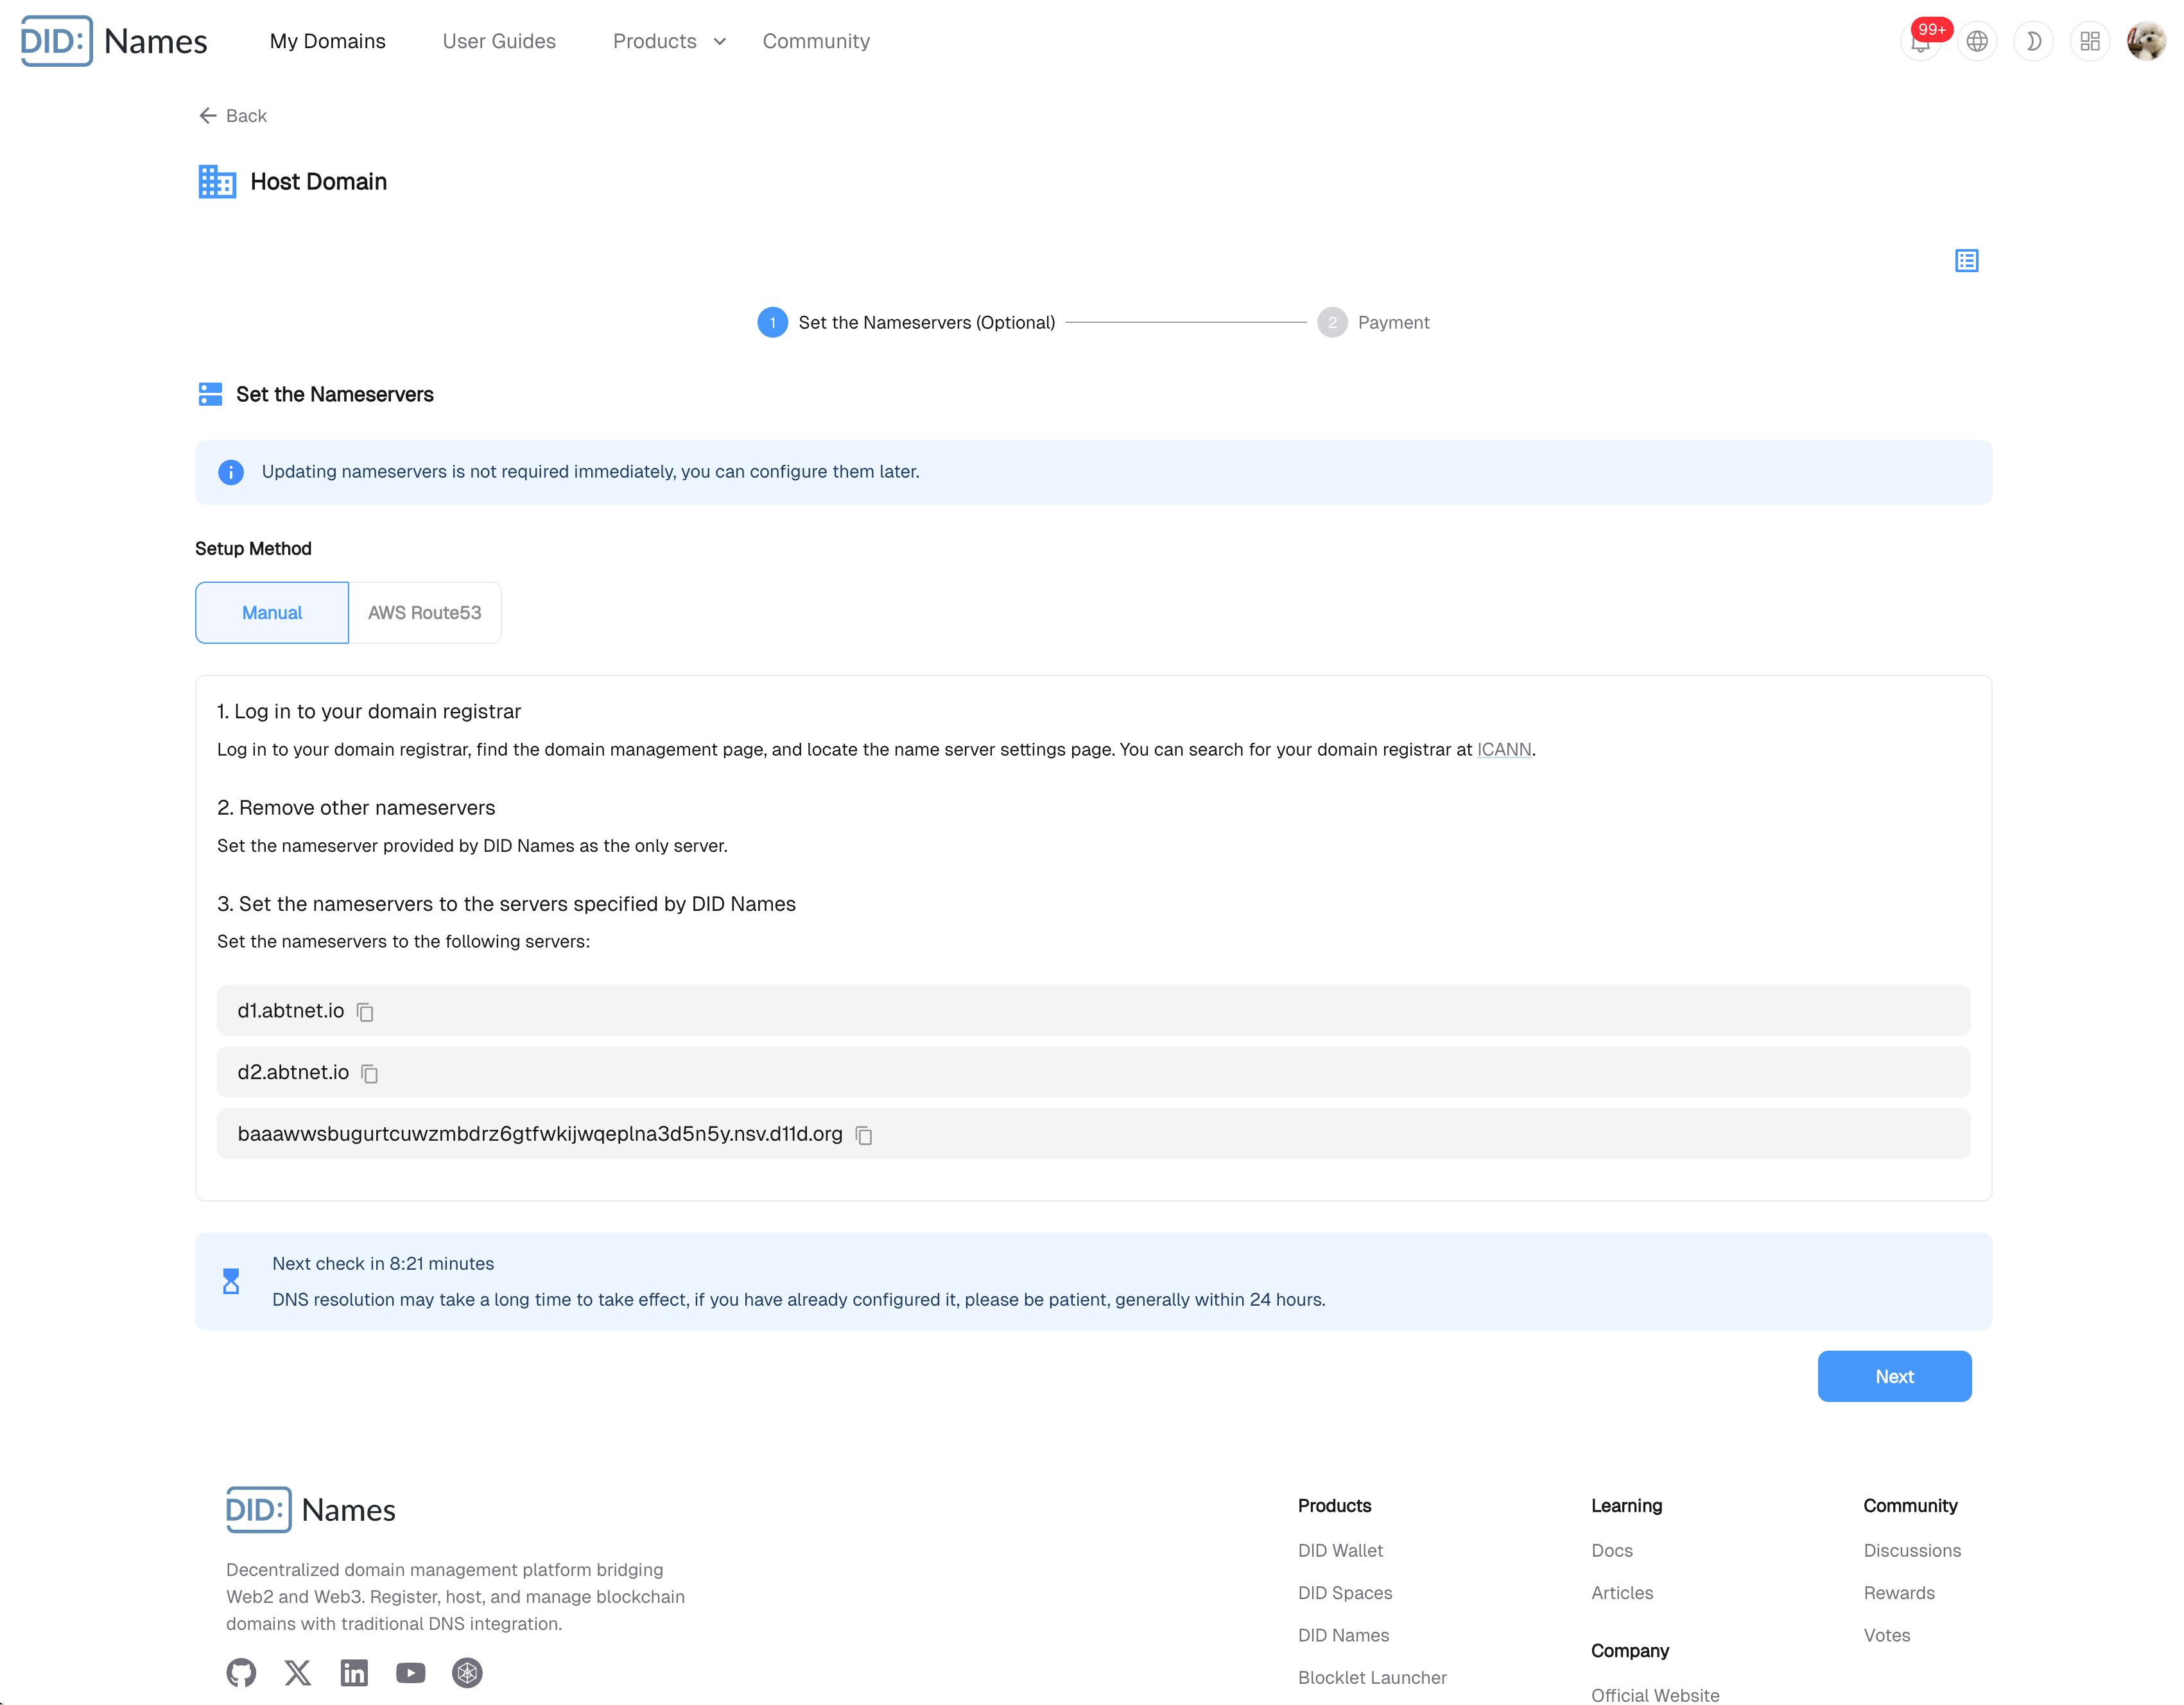Viewport: 2184px width, 1705px height.
Task: Open the Community nav item
Action: pyautogui.click(x=816, y=42)
